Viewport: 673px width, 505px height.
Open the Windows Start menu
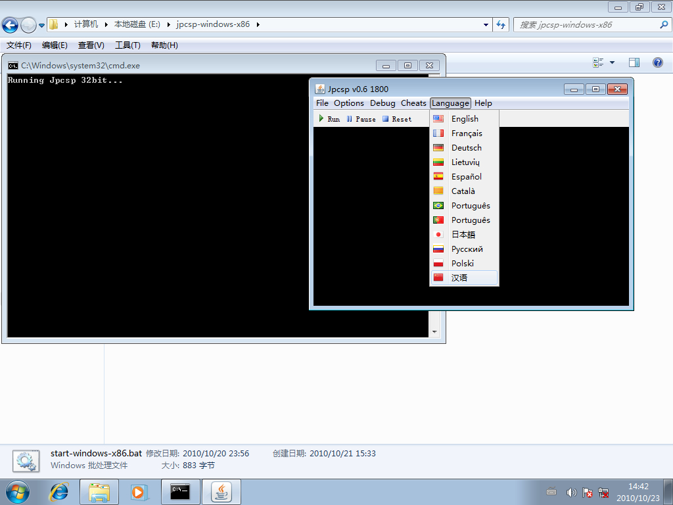pyautogui.click(x=18, y=492)
